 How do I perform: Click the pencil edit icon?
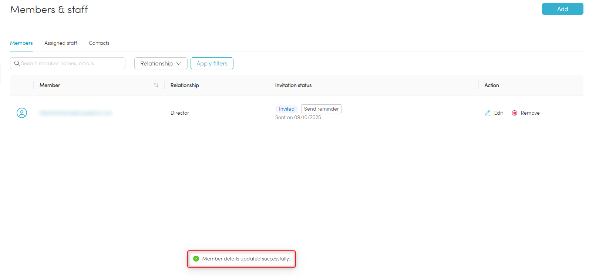tap(488, 113)
